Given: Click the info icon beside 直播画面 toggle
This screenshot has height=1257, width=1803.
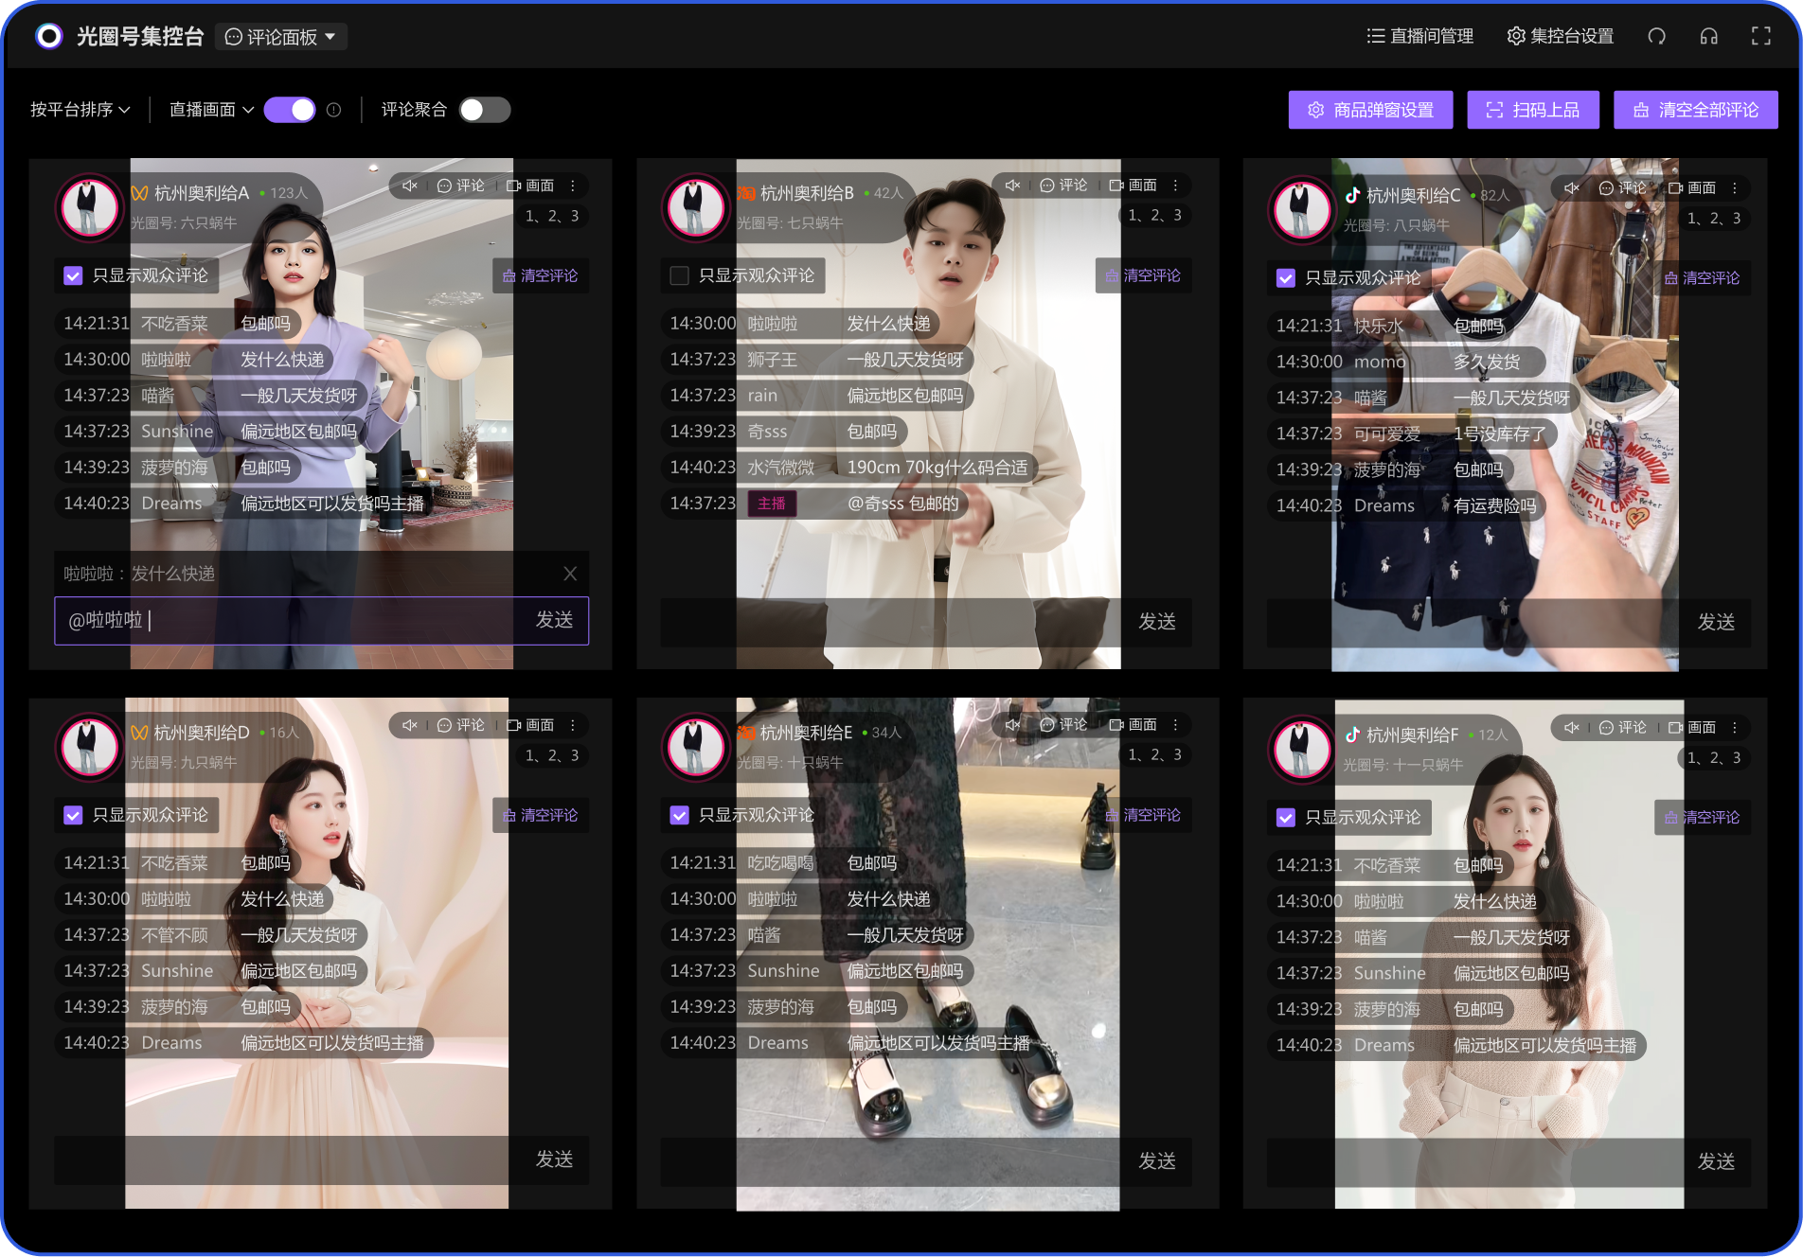Looking at the screenshot, I should pos(333,110).
